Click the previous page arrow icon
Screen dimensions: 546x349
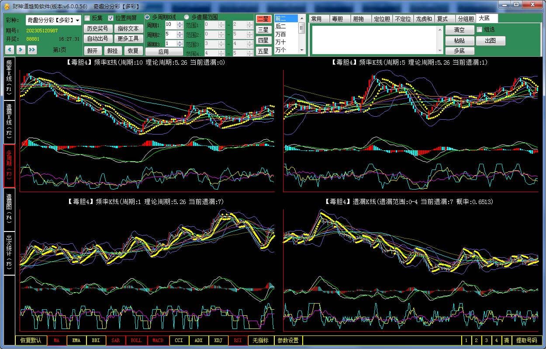[x=10, y=50]
